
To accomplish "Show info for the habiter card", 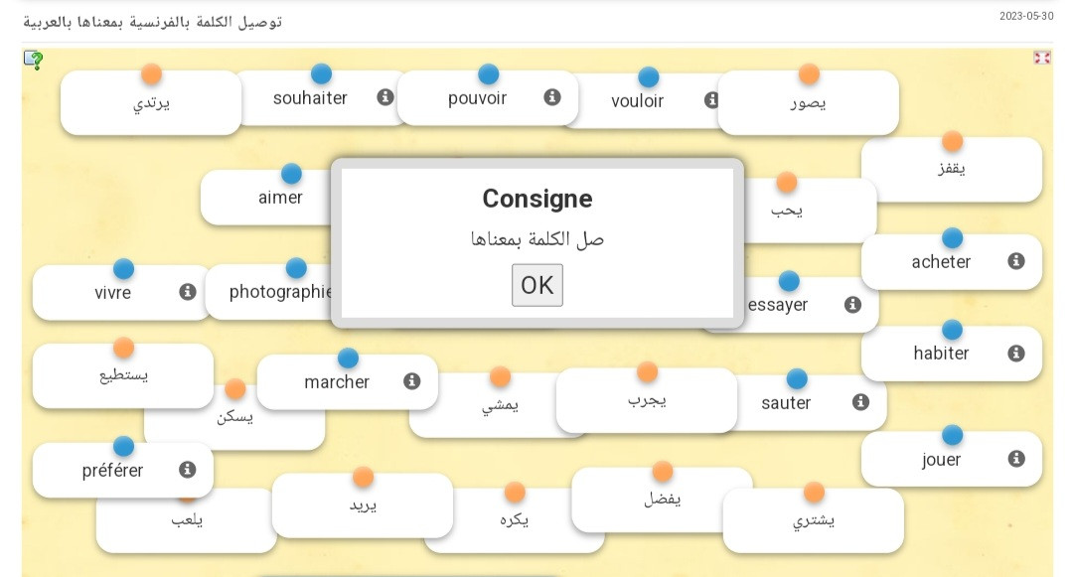I will point(1016,353).
